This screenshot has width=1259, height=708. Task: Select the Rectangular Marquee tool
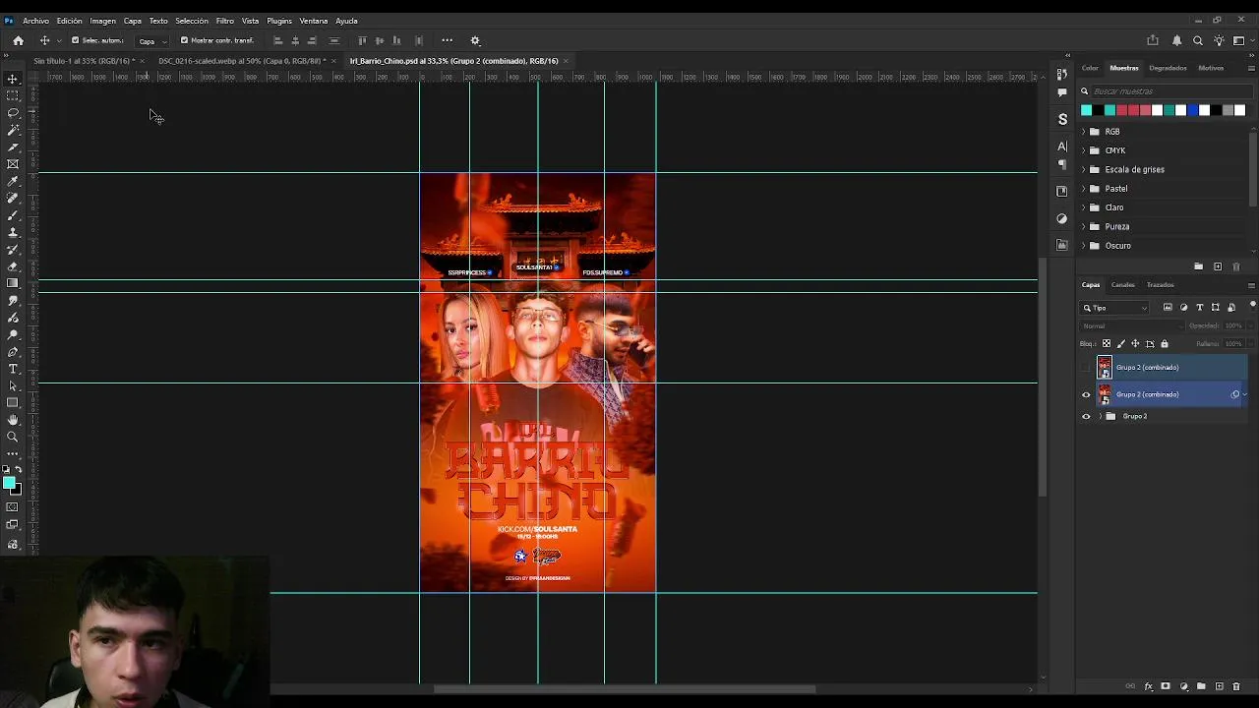(x=13, y=95)
